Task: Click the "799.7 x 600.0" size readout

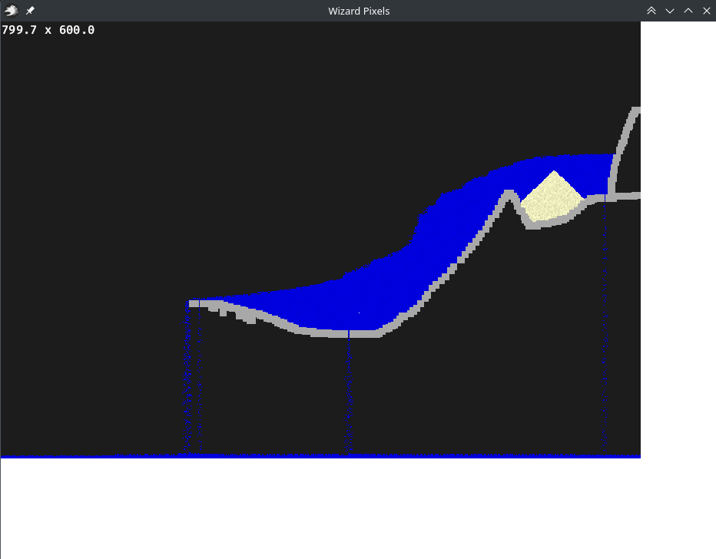Action: tap(48, 30)
